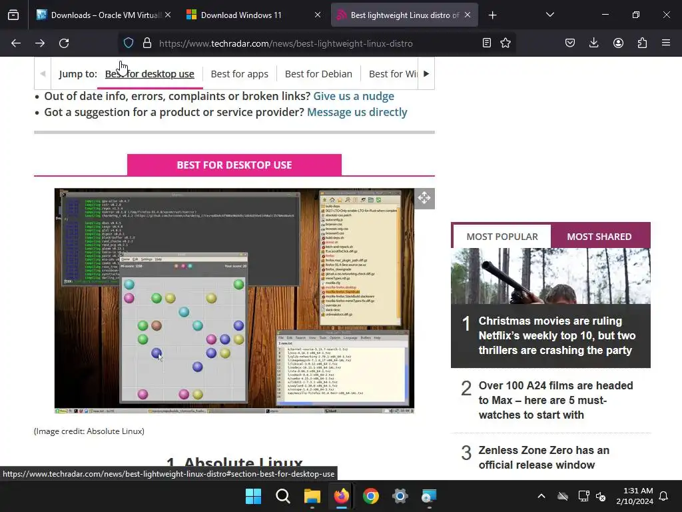List all tabs dropdown arrow
This screenshot has height=512, width=682.
click(549, 15)
